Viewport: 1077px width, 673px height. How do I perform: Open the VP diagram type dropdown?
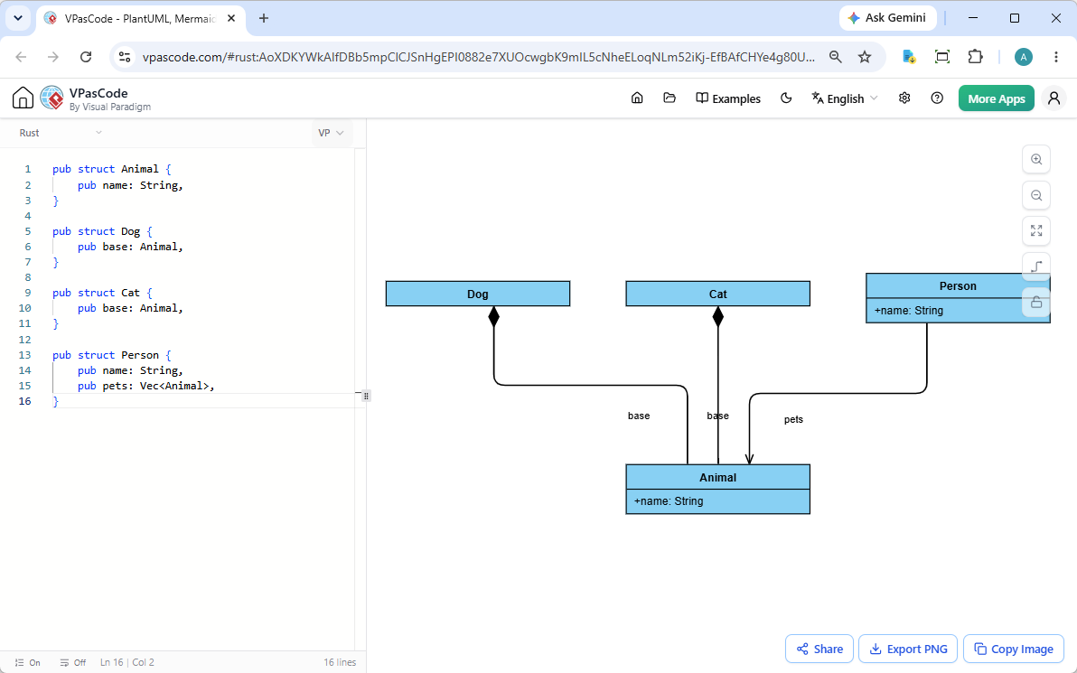click(x=332, y=133)
